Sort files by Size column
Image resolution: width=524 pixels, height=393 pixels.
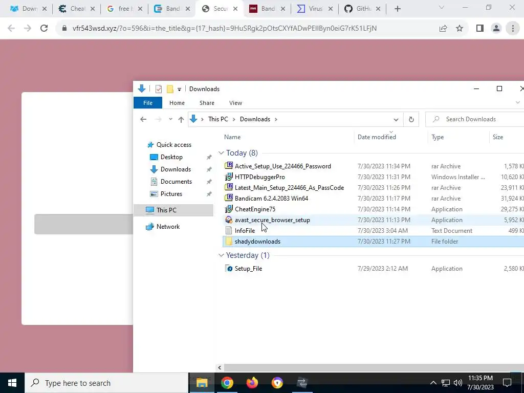[497, 137]
